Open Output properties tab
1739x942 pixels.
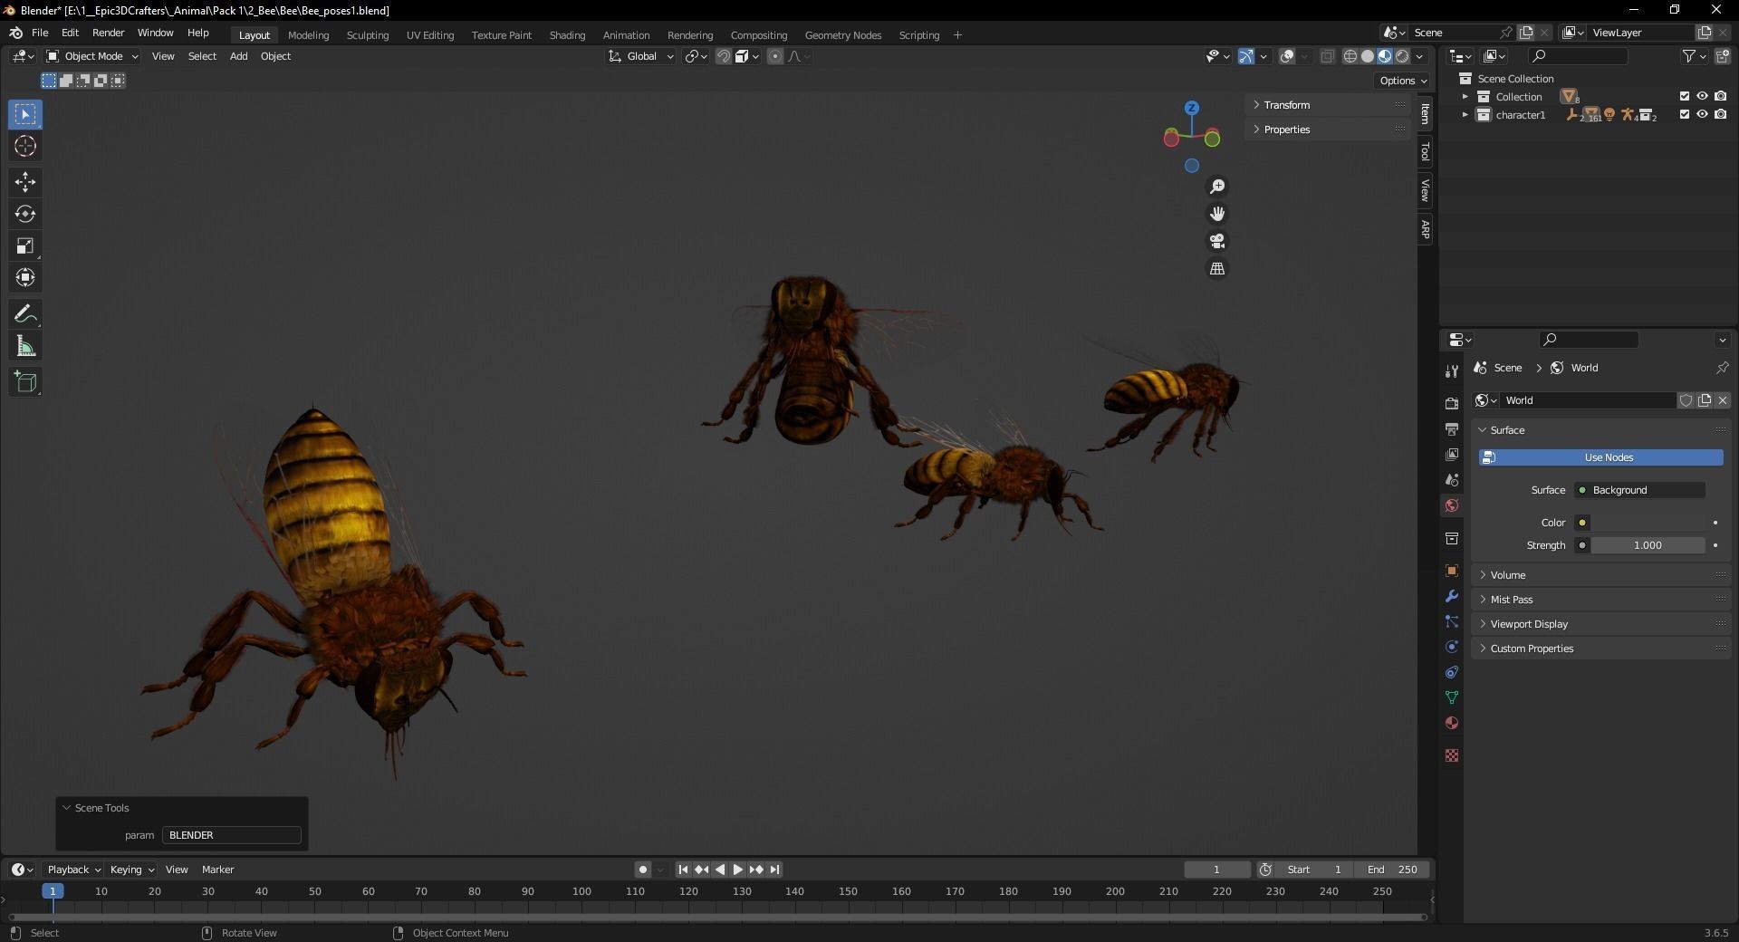[x=1452, y=428]
